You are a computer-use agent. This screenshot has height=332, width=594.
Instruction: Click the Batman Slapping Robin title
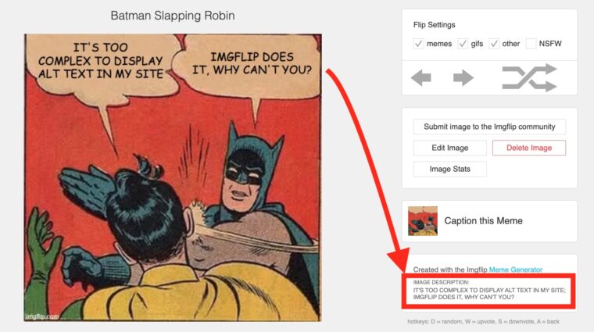pyautogui.click(x=173, y=16)
